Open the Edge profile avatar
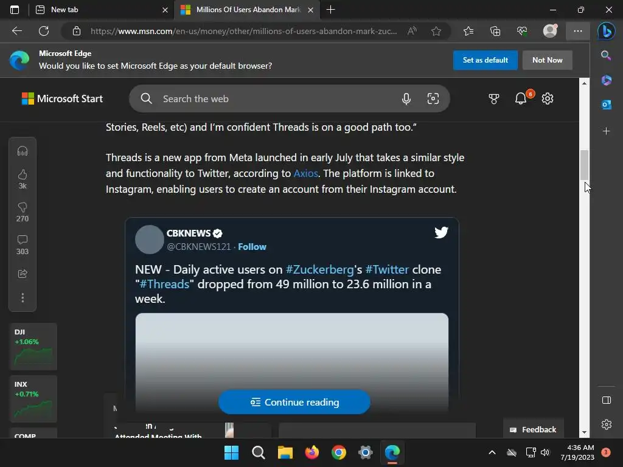This screenshot has width=623, height=467. click(x=550, y=31)
